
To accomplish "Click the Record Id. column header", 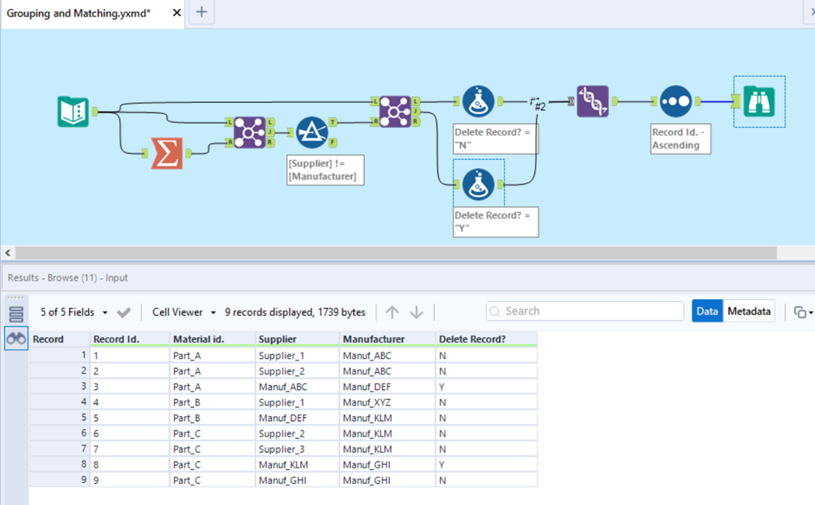I will [131, 339].
